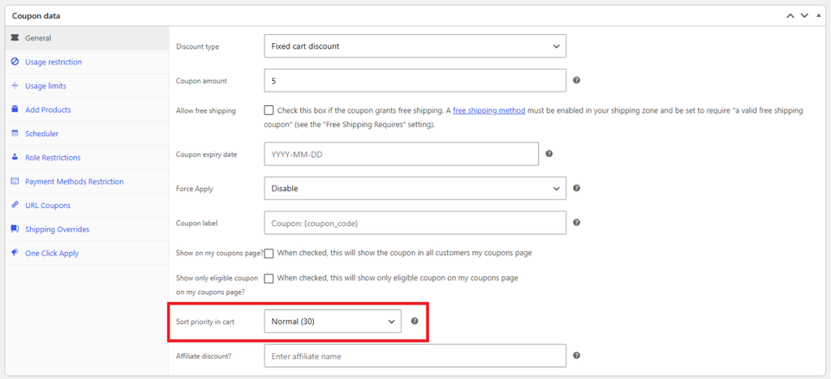Click the One Click Apply icon
This screenshot has width=831, height=379.
coord(15,253)
